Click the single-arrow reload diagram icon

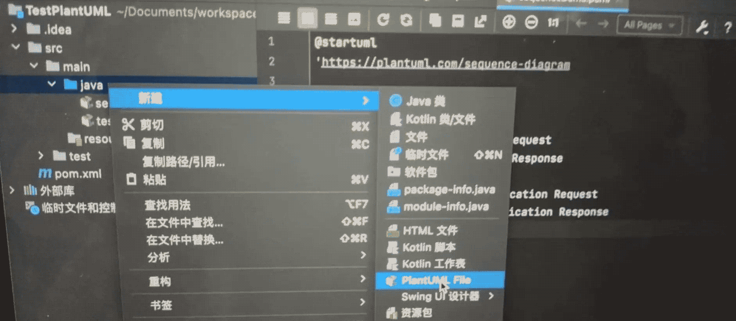[383, 20]
